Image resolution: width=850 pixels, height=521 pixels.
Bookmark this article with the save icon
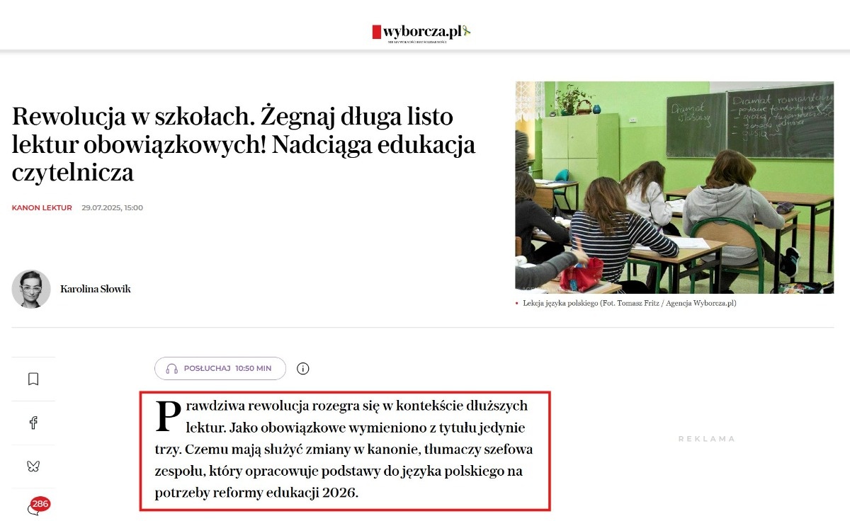pyautogui.click(x=33, y=379)
